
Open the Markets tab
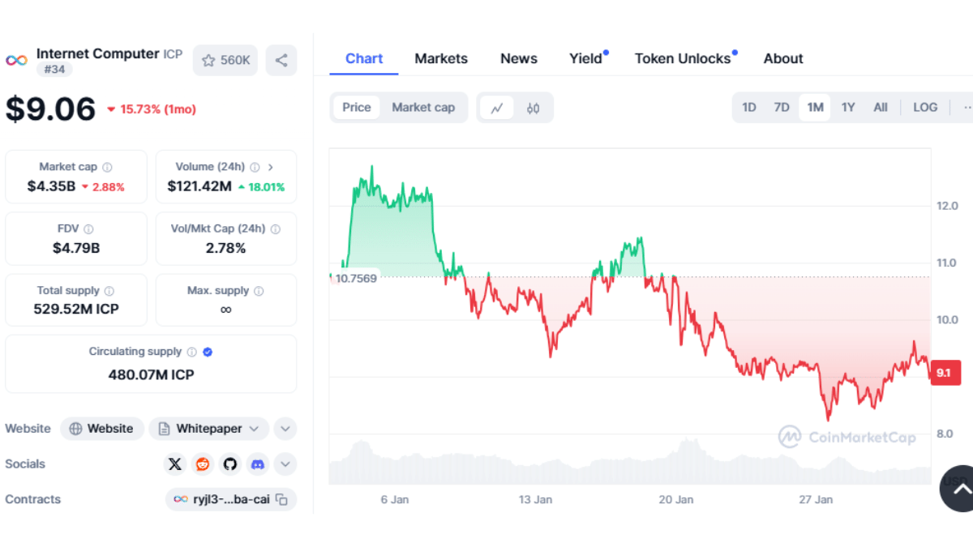pyautogui.click(x=441, y=58)
